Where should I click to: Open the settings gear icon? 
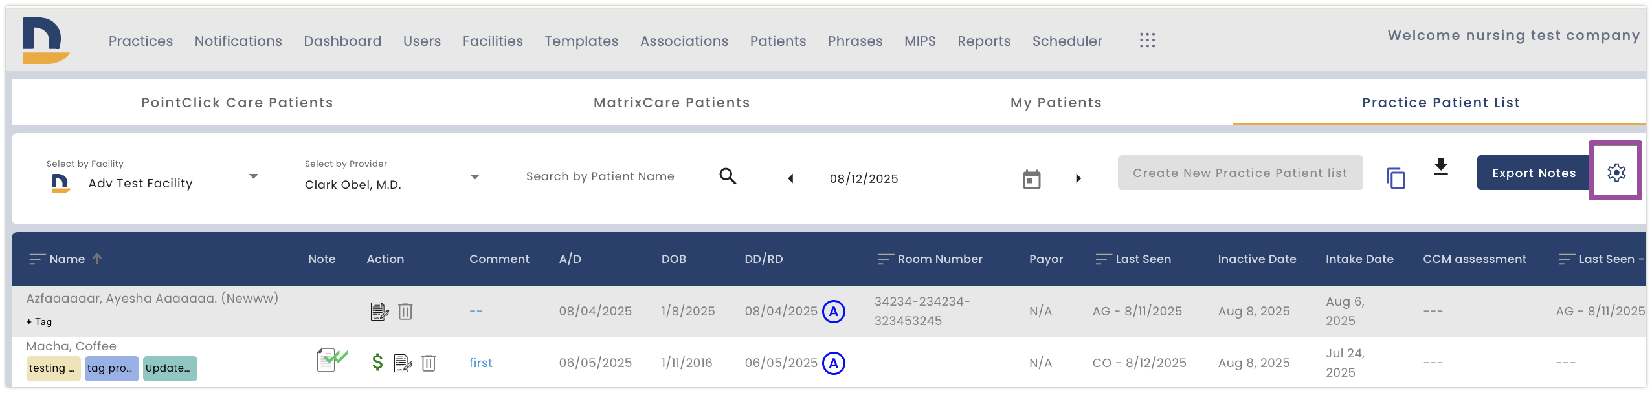1616,173
